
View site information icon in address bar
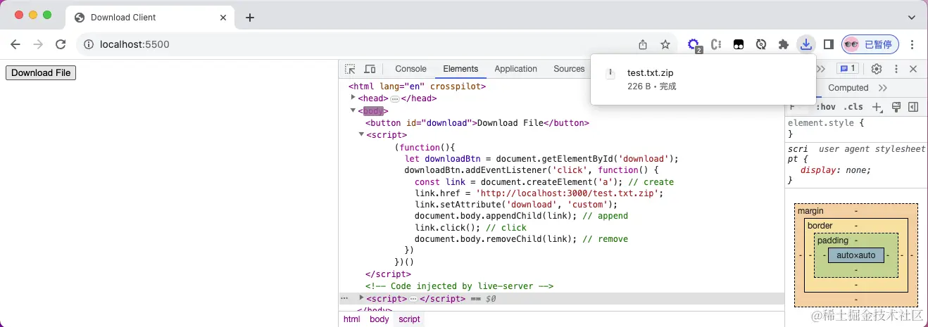pos(89,44)
